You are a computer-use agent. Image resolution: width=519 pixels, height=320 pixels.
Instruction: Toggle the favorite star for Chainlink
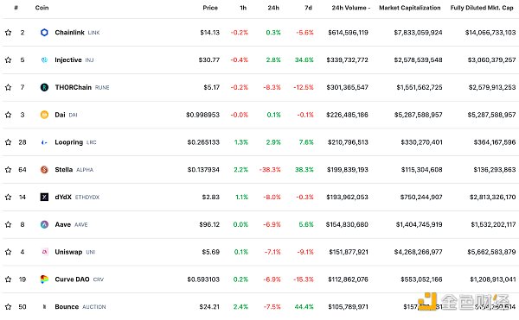[x=9, y=32]
